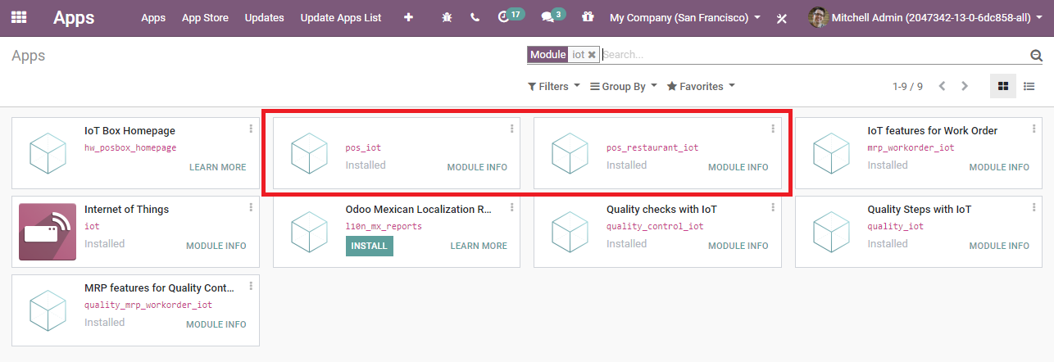The height and width of the screenshot is (362, 1054).
Task: Open the Apps menu item
Action: (153, 17)
